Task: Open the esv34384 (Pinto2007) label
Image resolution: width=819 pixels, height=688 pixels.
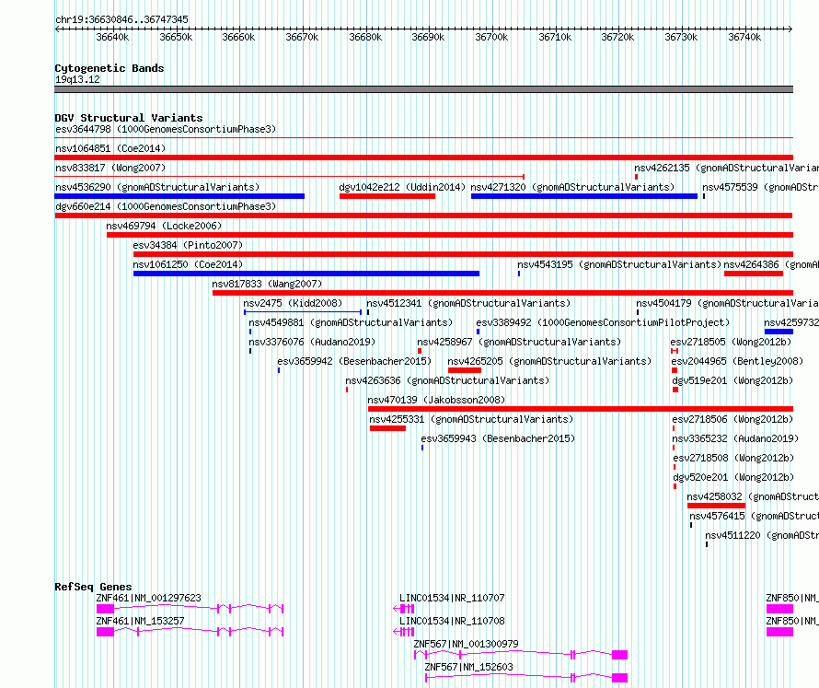Action: point(188,245)
